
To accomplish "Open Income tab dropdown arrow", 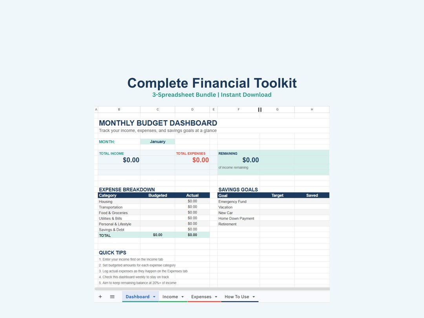I will (183, 297).
